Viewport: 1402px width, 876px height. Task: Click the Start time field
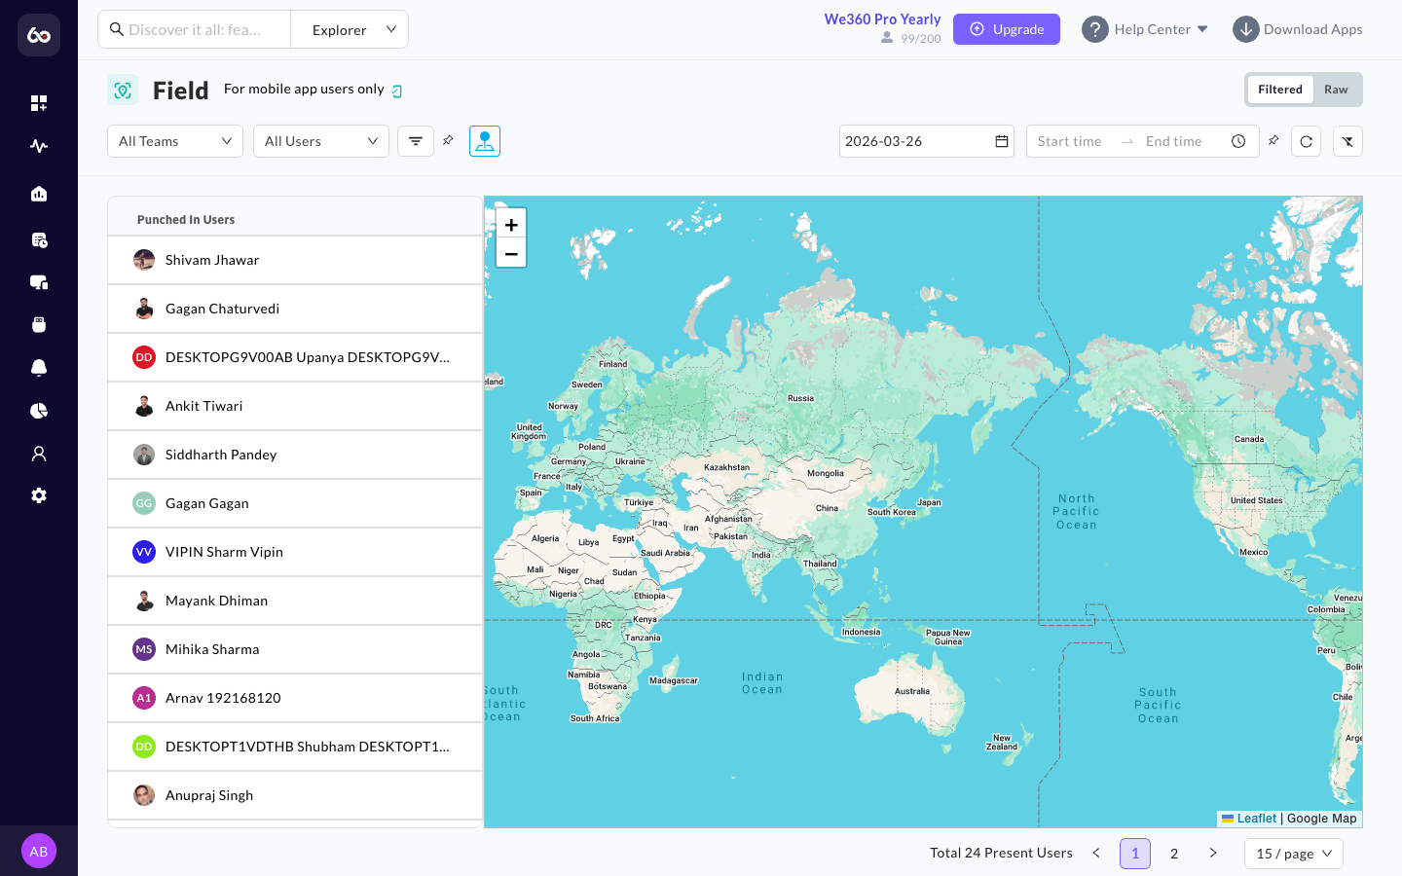1069,141
